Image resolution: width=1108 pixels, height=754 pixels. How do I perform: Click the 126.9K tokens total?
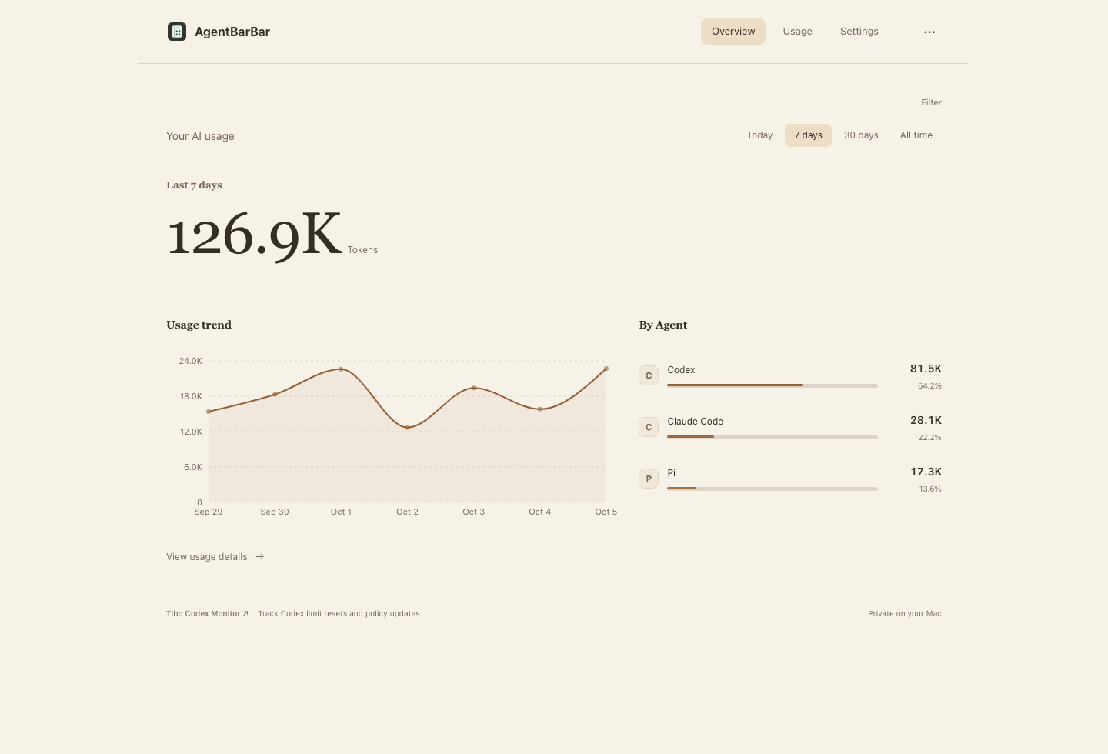pyautogui.click(x=255, y=235)
